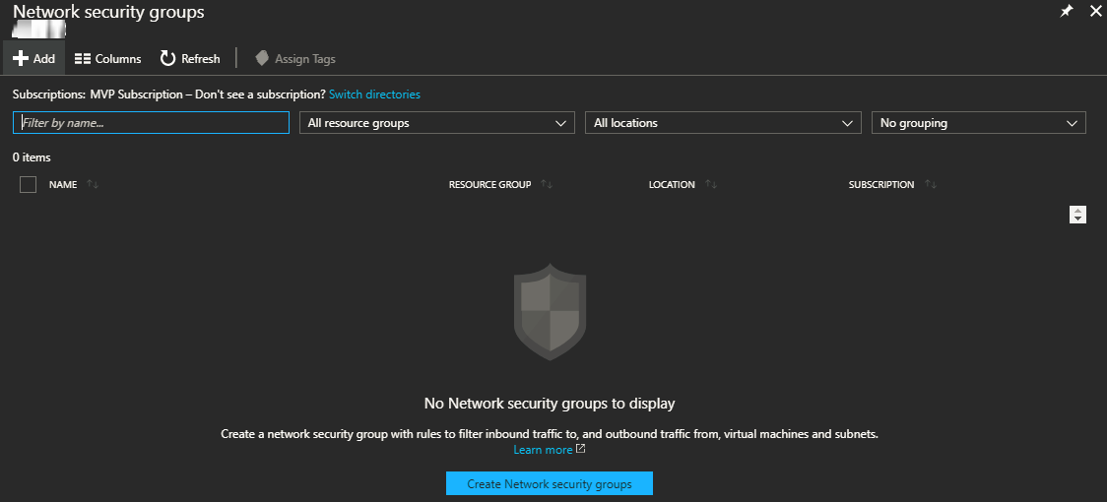Follow the Switch directories link
Image resolution: width=1107 pixels, height=502 pixels.
[374, 94]
